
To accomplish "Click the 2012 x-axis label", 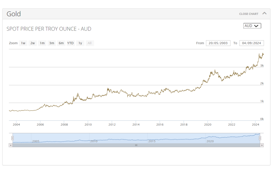I will pos(112,125).
